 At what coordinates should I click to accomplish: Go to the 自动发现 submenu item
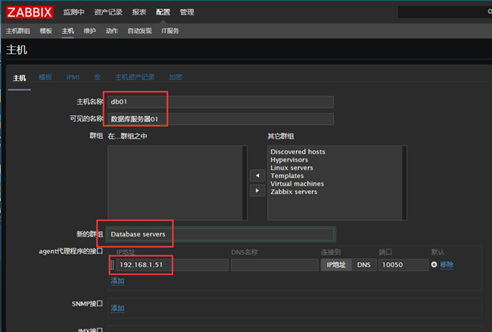139,31
